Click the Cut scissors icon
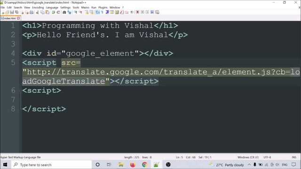Screen dimensions: 301x169 click(x=38, y=12)
